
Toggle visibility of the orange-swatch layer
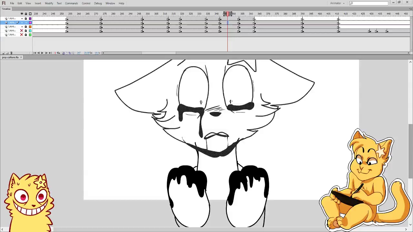click(x=22, y=26)
